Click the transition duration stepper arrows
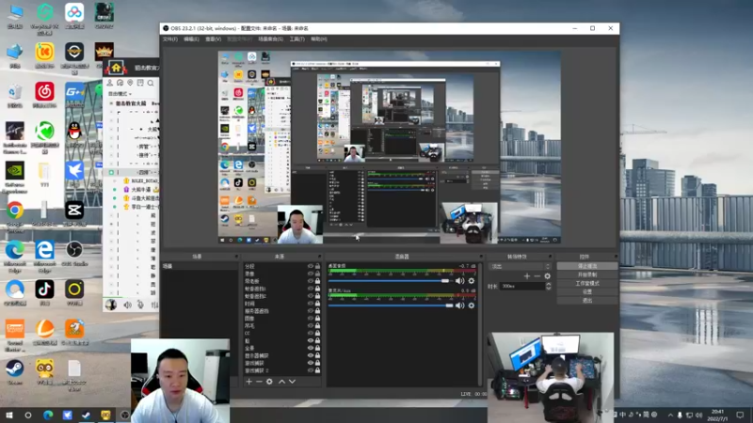Screen dimensions: 753x423 click(x=549, y=287)
